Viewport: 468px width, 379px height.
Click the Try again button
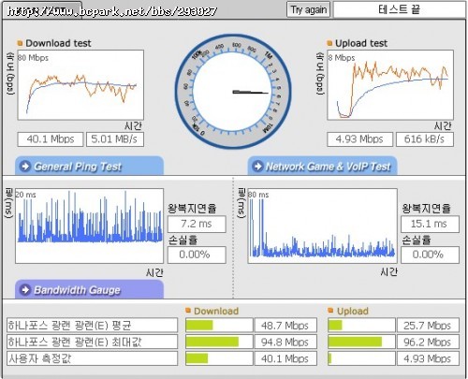[x=308, y=9]
